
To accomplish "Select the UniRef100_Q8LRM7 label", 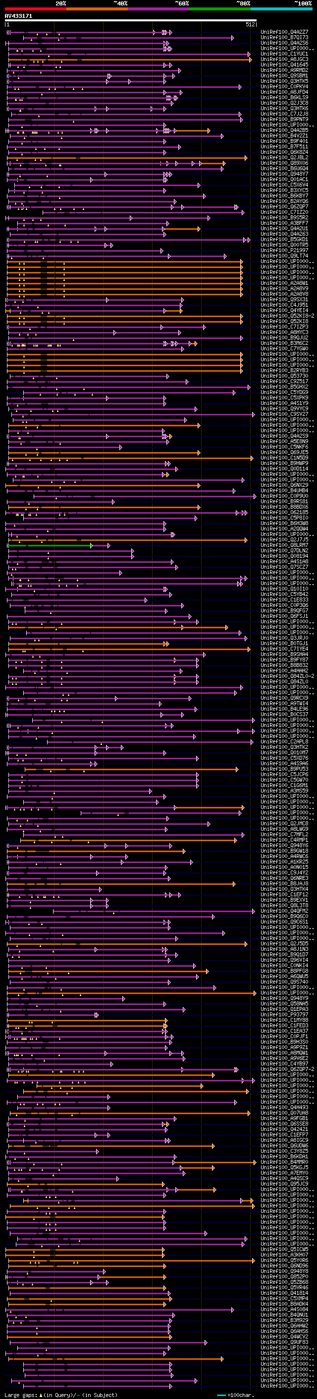I will click(x=284, y=545).
